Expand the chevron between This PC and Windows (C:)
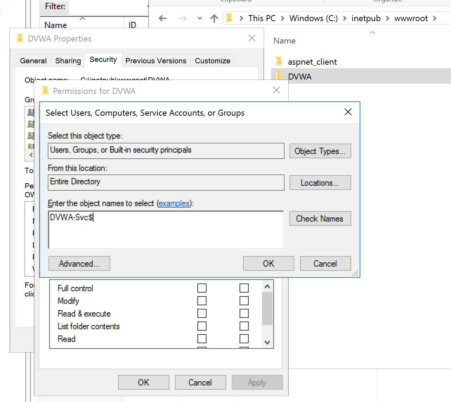The height and width of the screenshot is (402, 451). pos(282,18)
